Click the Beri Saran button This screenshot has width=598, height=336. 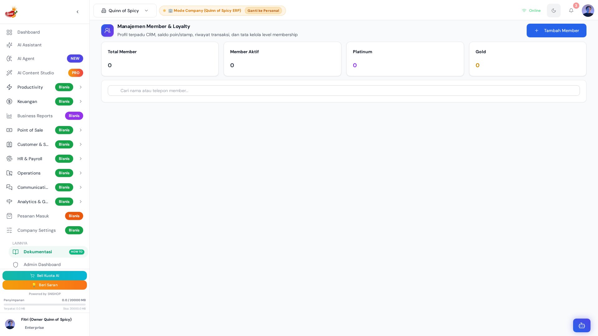[x=45, y=285]
